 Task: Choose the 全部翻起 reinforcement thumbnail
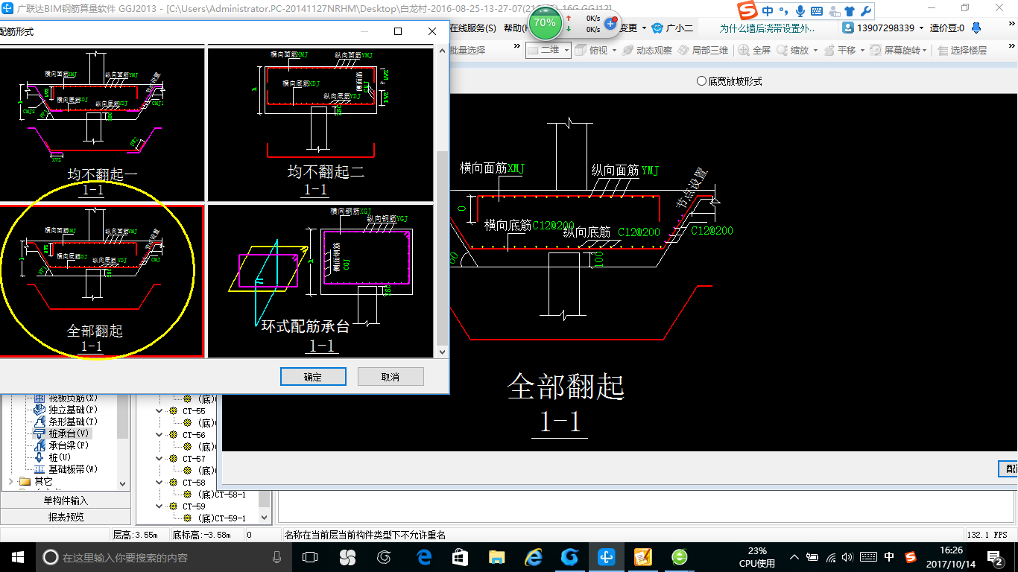tap(102, 281)
